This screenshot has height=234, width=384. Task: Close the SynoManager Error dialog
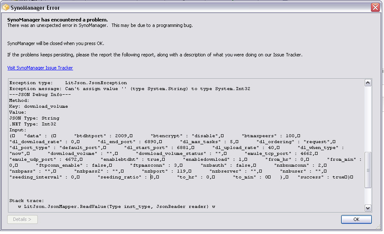point(375,7)
